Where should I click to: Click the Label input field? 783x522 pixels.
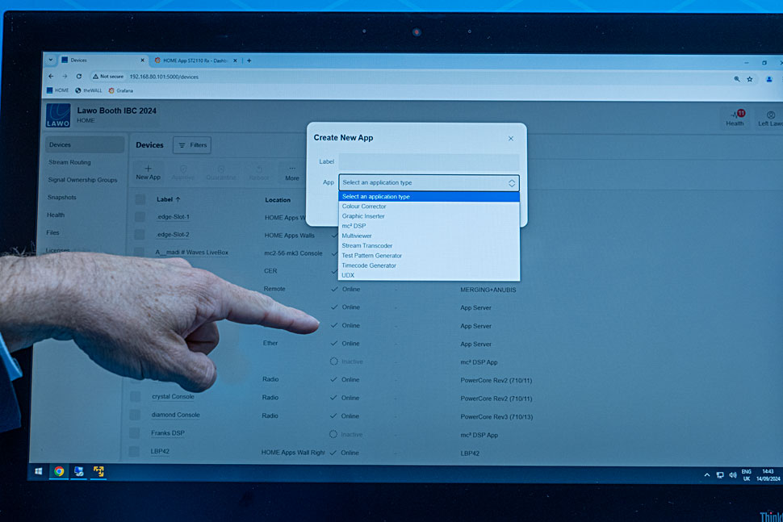pos(429,161)
